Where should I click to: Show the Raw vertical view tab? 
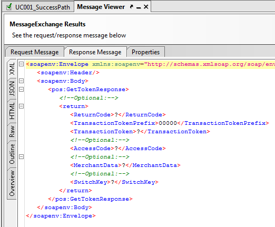[12, 132]
